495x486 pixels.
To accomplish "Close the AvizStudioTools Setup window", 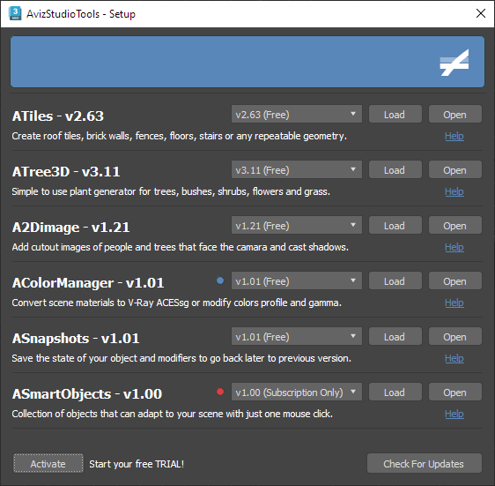I will coord(481,13).
